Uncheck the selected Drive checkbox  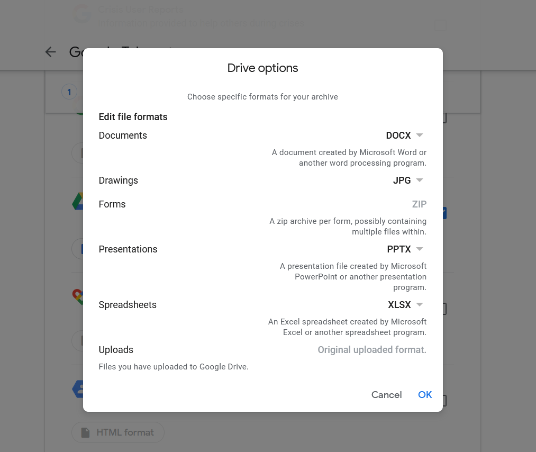(x=440, y=212)
